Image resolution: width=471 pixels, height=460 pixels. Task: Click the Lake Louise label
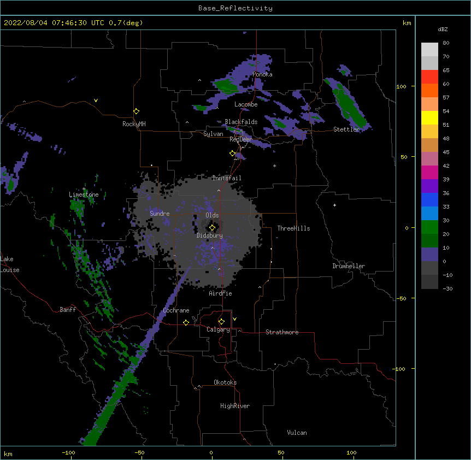[x=9, y=264]
